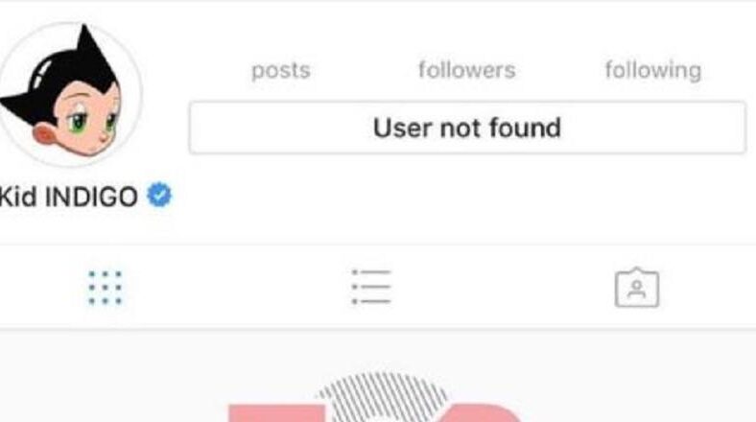Open the followers list
Viewport: 756px width, 422px height.
(466, 70)
